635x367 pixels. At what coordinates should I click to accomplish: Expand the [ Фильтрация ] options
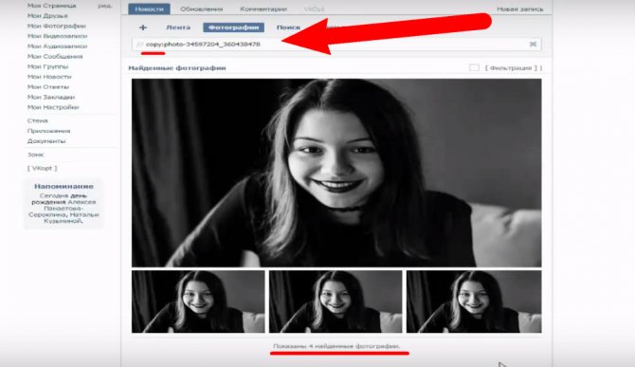[514, 68]
